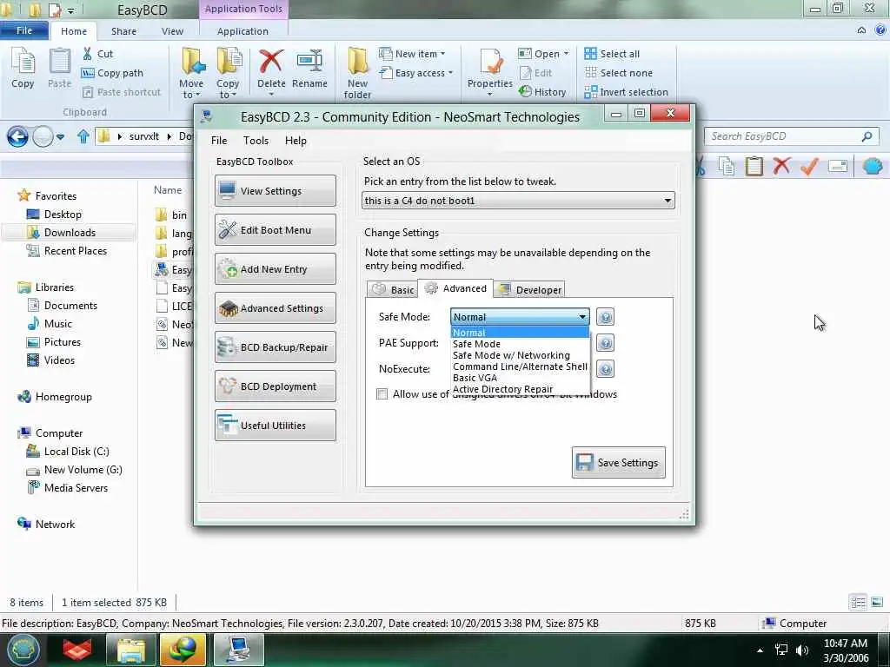Click Explorer Back navigation arrow
This screenshot has height=667, width=890.
tap(17, 136)
